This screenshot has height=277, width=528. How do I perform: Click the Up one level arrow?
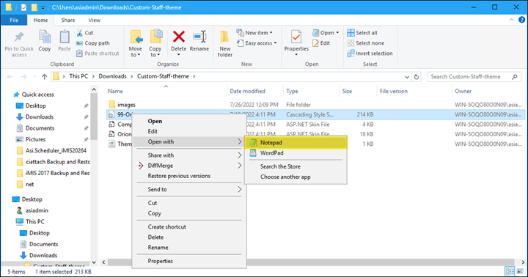point(44,77)
